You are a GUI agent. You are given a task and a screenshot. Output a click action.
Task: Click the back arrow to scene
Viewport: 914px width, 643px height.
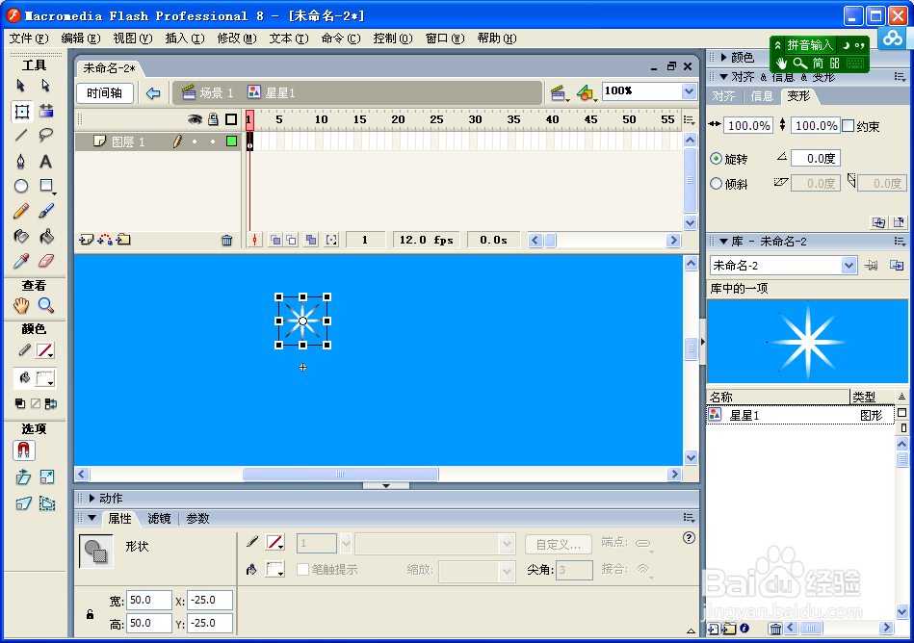[x=153, y=93]
